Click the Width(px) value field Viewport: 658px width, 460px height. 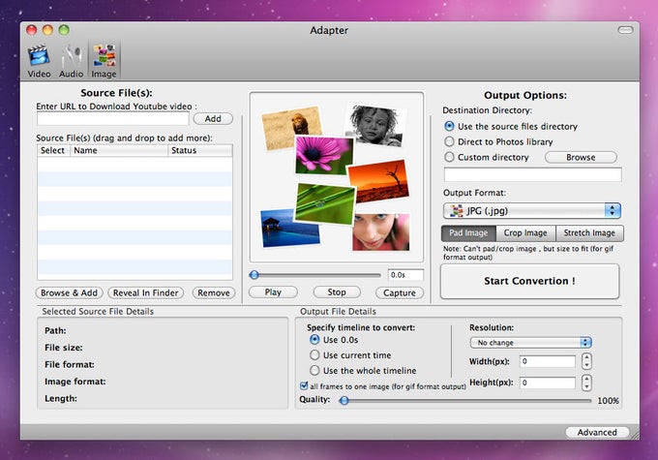tap(548, 361)
